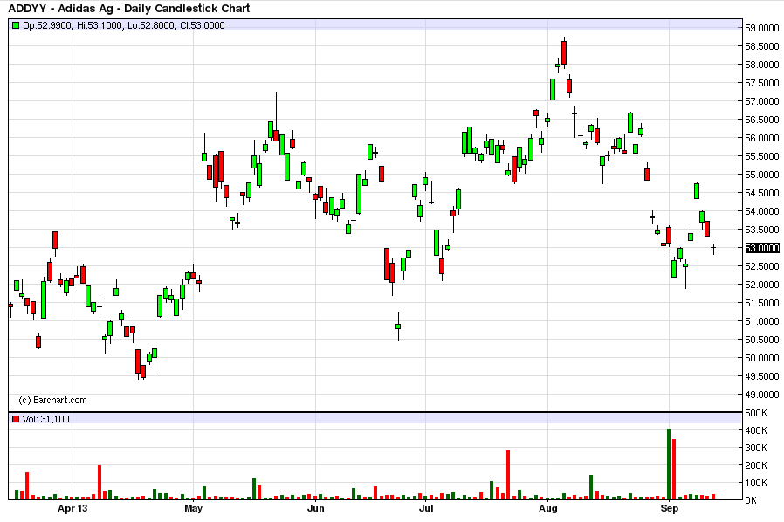Image resolution: width=784 pixels, height=522 pixels.
Task: Click the 55.5000 price axis label
Action: (x=762, y=156)
